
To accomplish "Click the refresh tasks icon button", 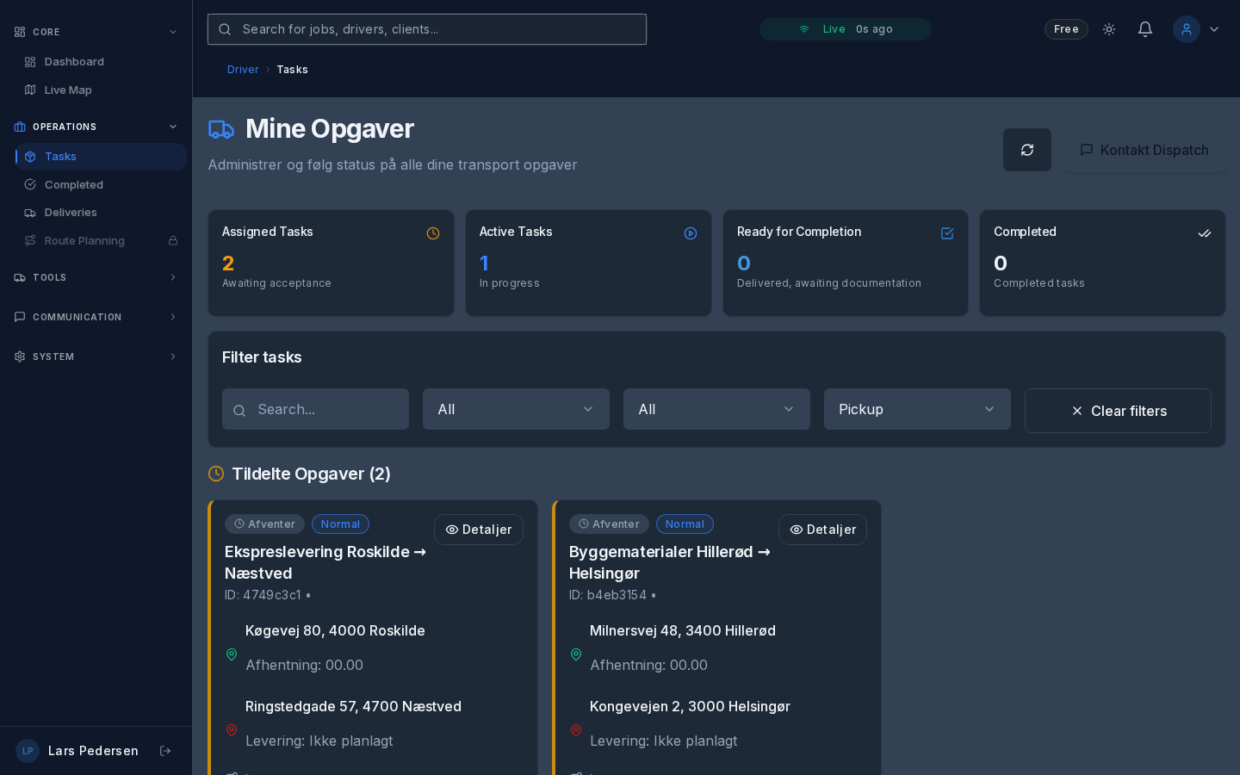I will [1026, 150].
